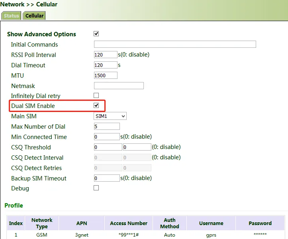The image size is (288, 239).
Task: Click the 'Network >> Cellular' page title
Action: coord(29,4)
